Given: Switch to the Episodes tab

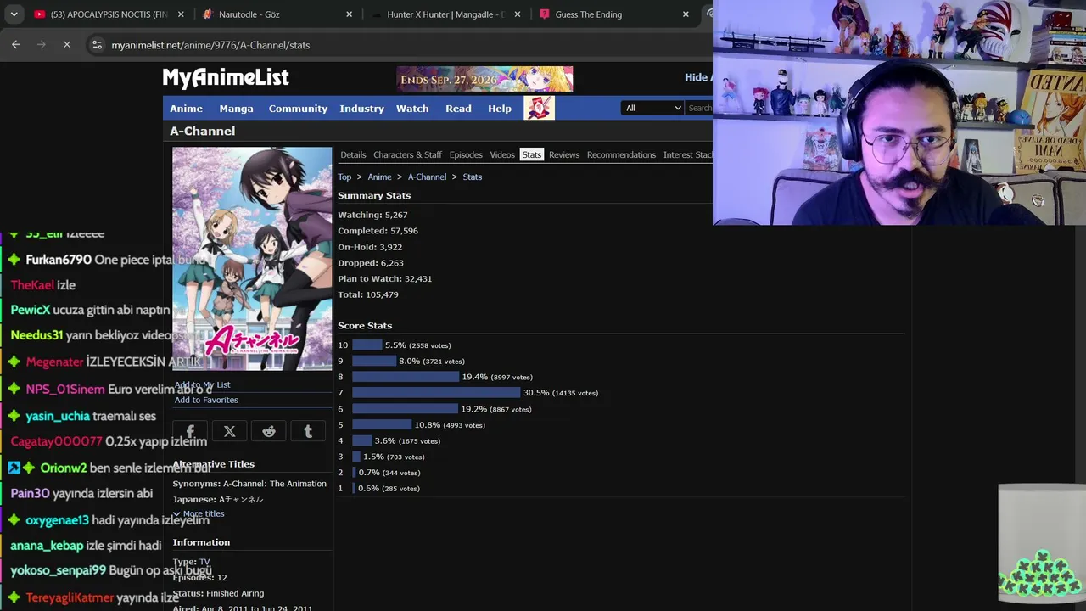Looking at the screenshot, I should click(x=466, y=154).
